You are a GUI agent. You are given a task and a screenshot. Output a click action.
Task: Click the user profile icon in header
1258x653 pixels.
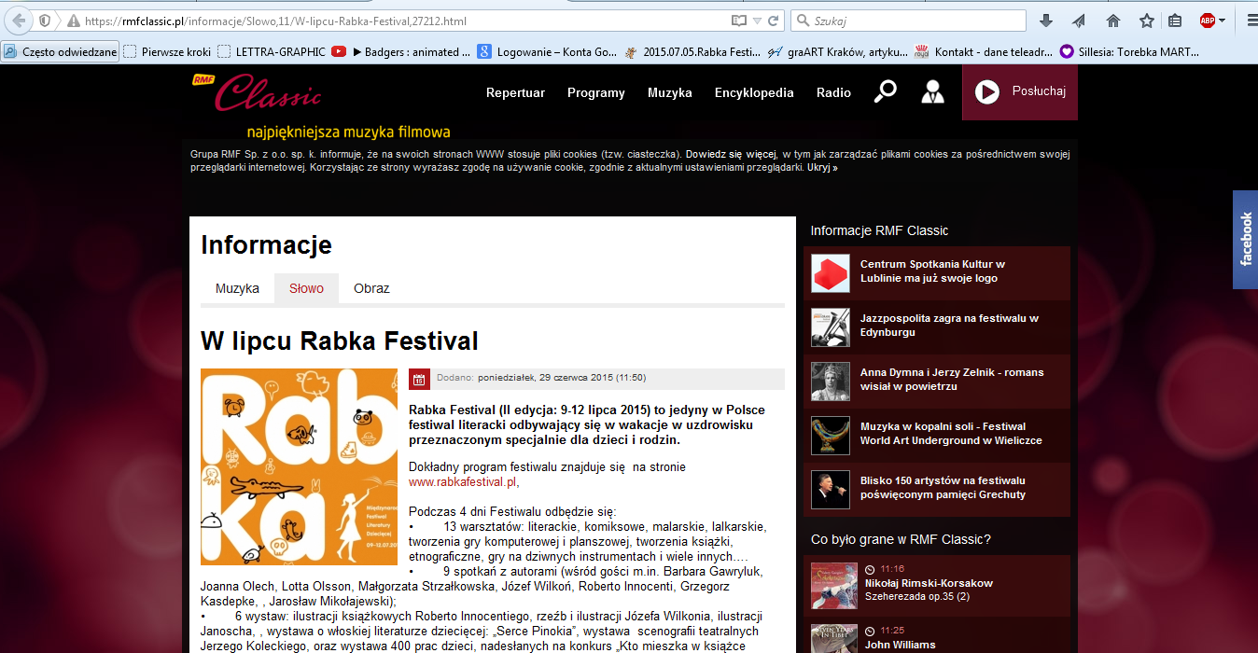(x=932, y=91)
